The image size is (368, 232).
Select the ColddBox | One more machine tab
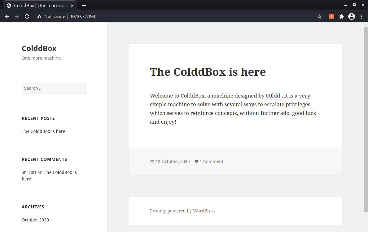pyautogui.click(x=40, y=6)
